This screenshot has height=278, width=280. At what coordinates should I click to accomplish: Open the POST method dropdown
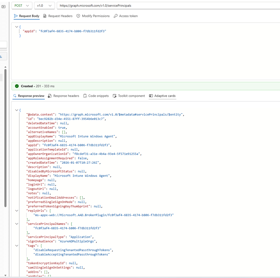click(22, 6)
